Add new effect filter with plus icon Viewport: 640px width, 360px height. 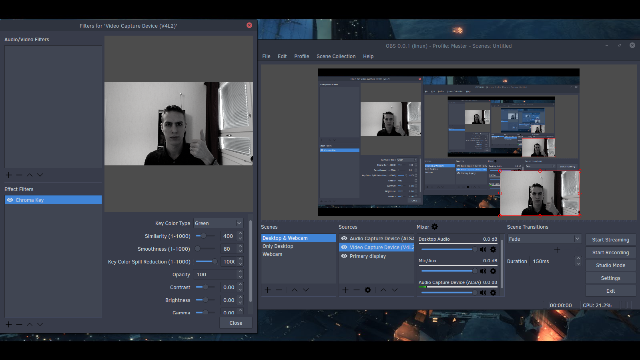click(x=9, y=324)
